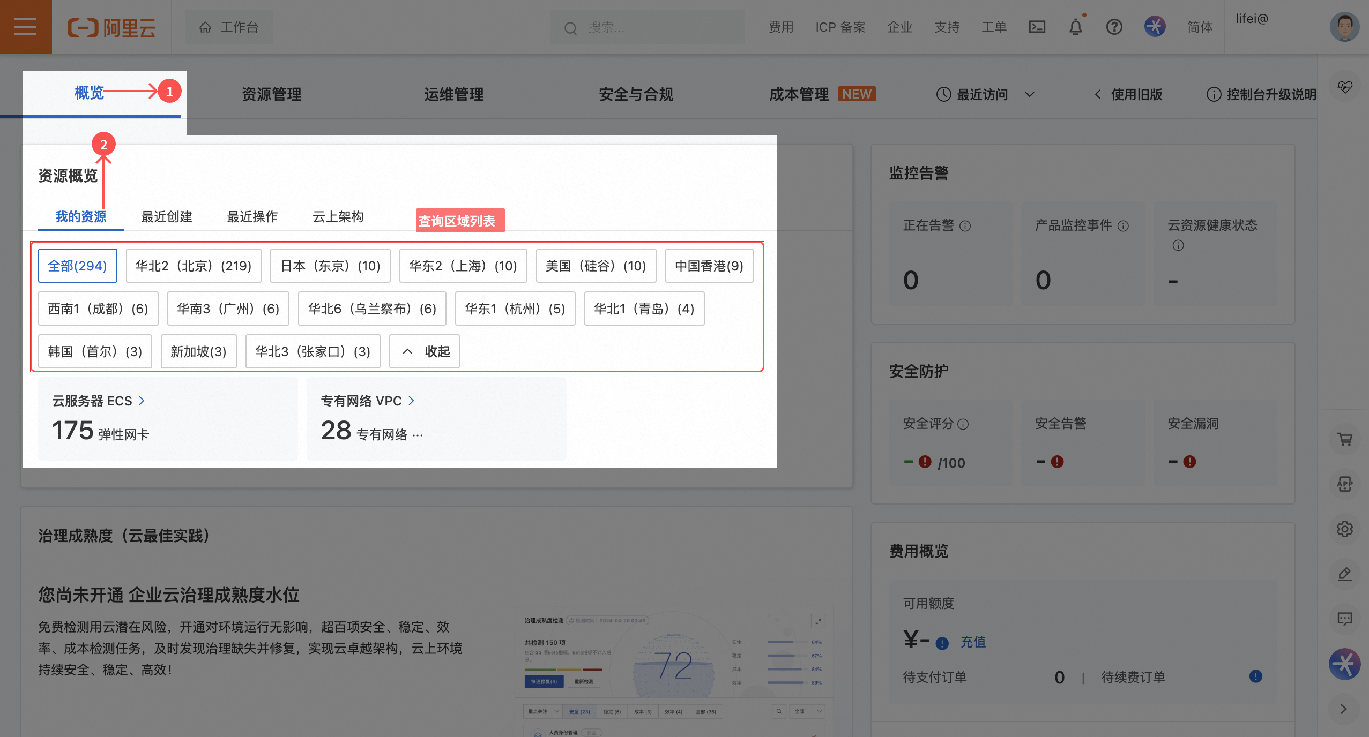The image size is (1369, 737).
Task: Switch to the 最近创建 tab
Action: [x=166, y=216]
